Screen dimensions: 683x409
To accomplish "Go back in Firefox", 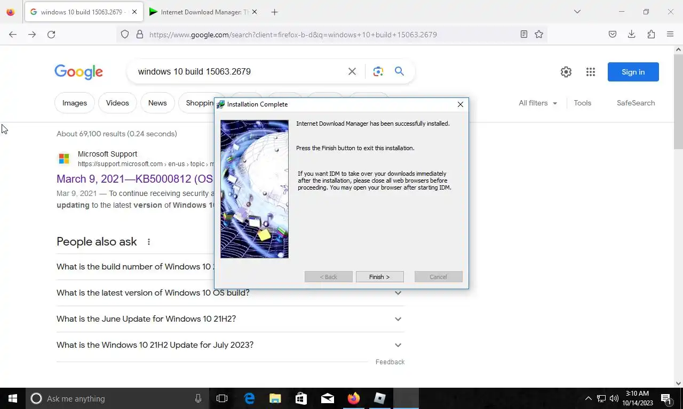I will click(x=13, y=35).
